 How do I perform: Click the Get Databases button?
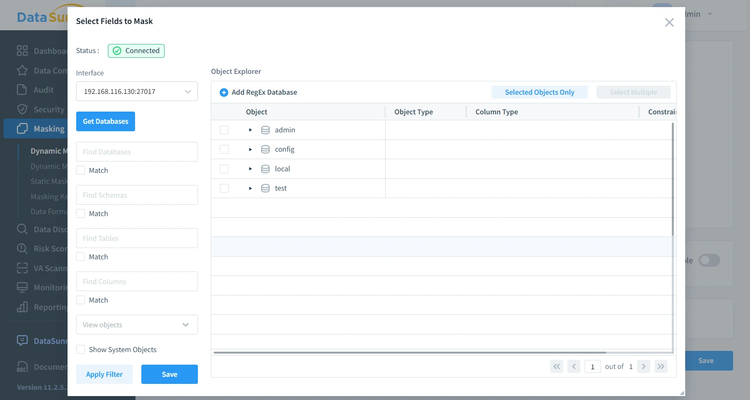point(105,121)
